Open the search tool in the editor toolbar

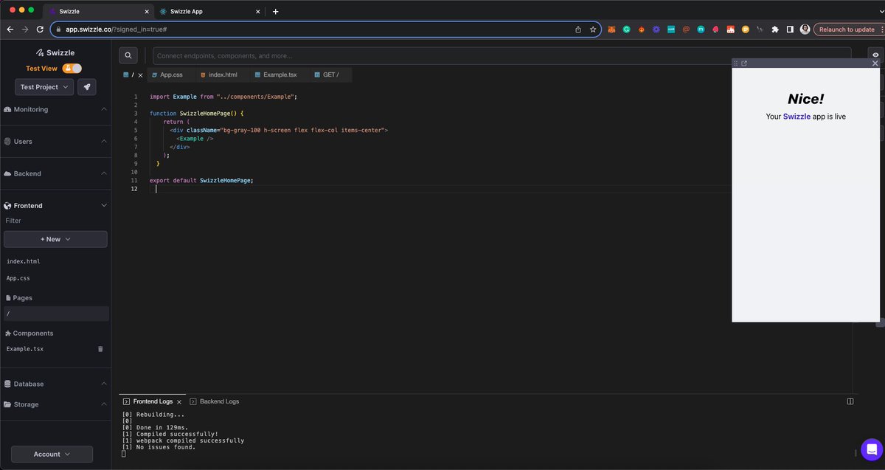coord(128,55)
